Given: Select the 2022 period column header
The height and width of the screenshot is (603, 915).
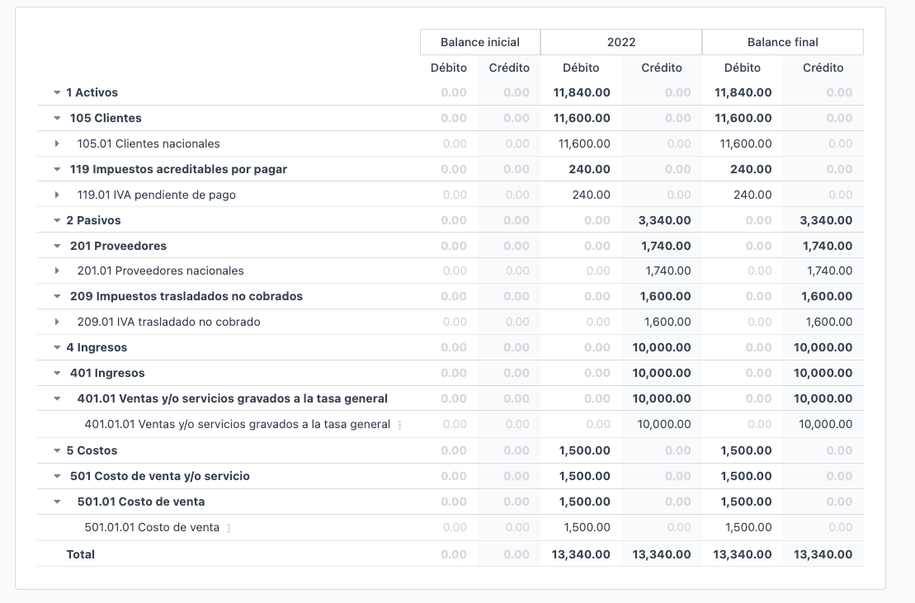Looking at the screenshot, I should (621, 42).
